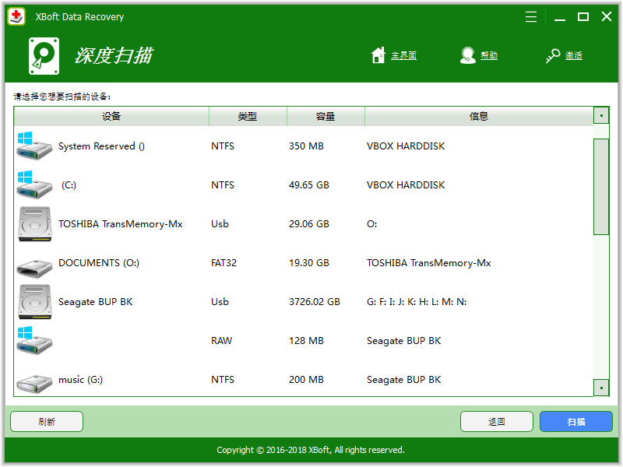Select System Reserved drive icon
Image resolution: width=623 pixels, height=467 pixels.
pos(34,146)
